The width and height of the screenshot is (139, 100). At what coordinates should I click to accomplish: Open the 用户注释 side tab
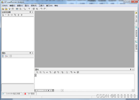136,18
